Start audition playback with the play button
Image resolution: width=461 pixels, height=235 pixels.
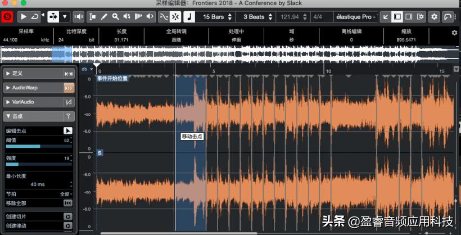(x=24, y=17)
